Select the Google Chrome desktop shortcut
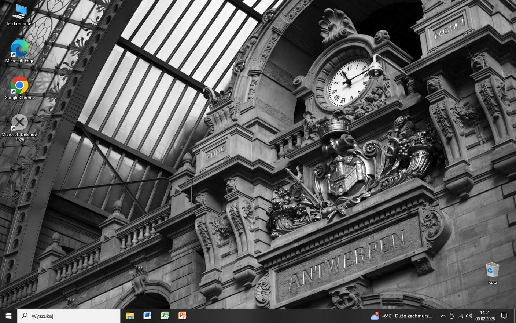 pyautogui.click(x=19, y=88)
